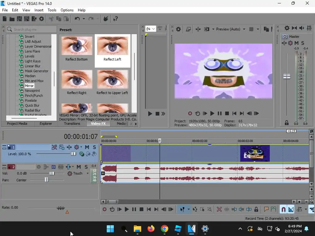315x236 pixels.
Task: Toggle Automatic Crossfades icon
Action: (291, 209)
